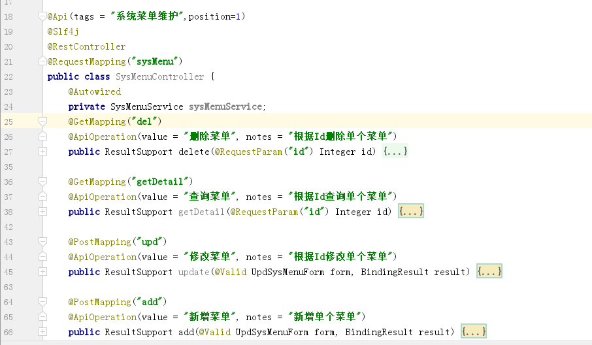The image size is (592, 345).
Task: Click line number 25 in the gutter
Action: click(8, 122)
